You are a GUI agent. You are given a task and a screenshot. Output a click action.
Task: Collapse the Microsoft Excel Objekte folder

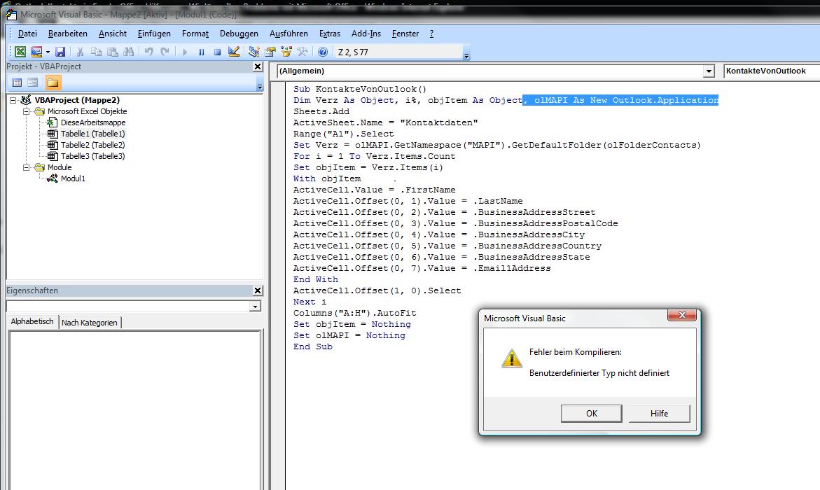coord(27,111)
